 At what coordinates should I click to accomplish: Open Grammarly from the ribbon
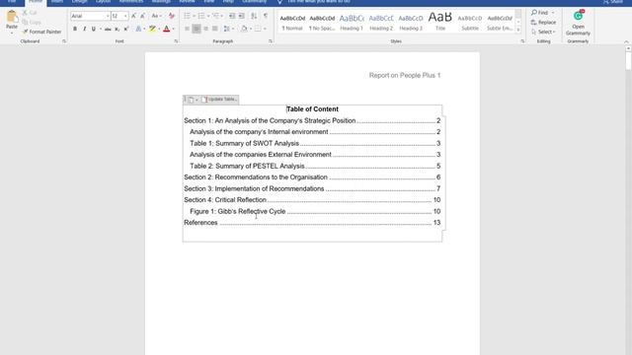pos(578,23)
